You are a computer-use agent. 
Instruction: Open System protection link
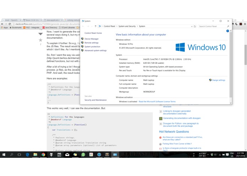(x=92, y=47)
